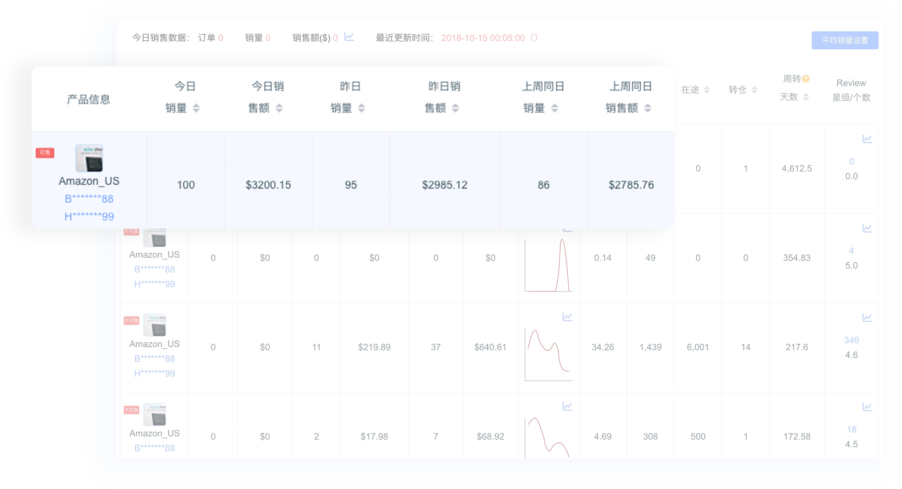Open review trend chart for 5.0 rating row
902x489 pixels.
pyautogui.click(x=867, y=228)
